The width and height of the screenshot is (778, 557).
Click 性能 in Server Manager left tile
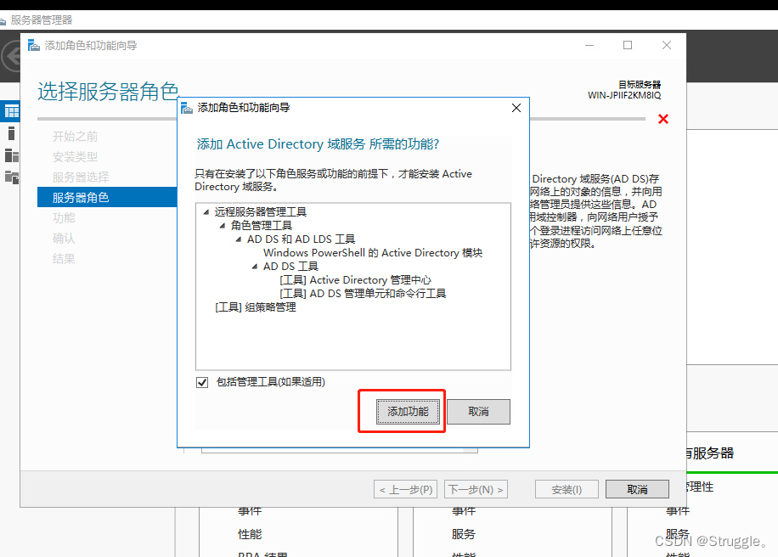point(250,534)
